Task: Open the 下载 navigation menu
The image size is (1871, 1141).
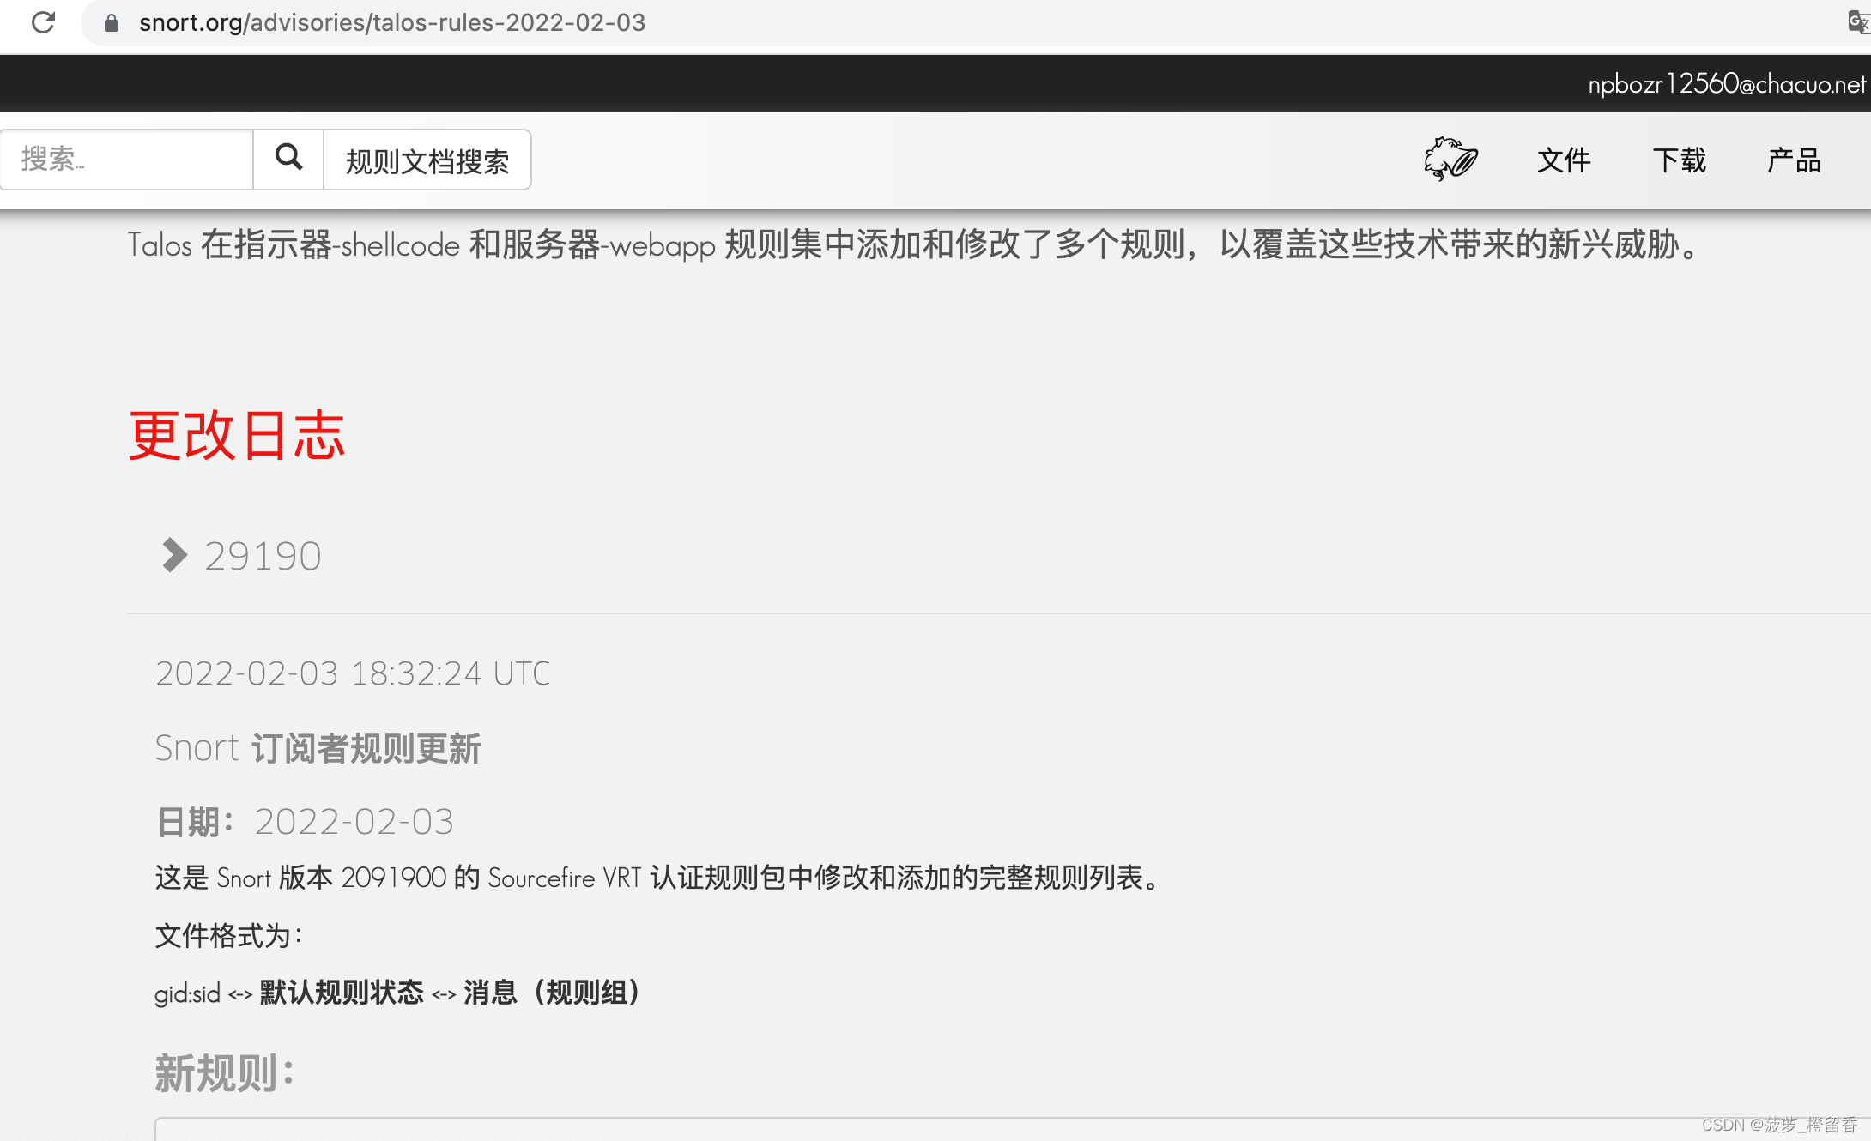Action: click(x=1680, y=160)
